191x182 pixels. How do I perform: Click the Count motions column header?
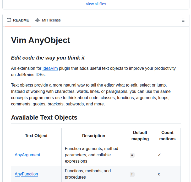167,136
